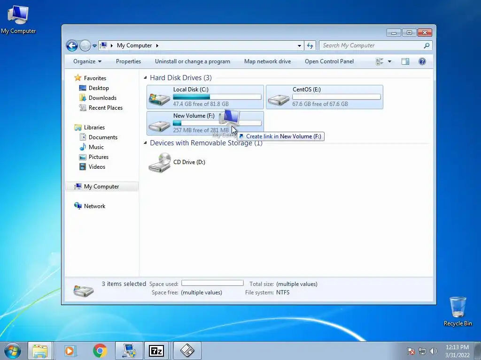Viewport: 481px width, 360px height.
Task: Open Action Center flag in tray
Action: [x=411, y=351]
